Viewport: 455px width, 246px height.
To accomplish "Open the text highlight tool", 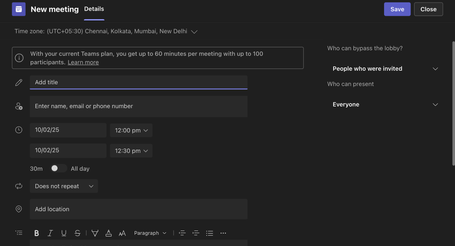I will [x=95, y=233].
